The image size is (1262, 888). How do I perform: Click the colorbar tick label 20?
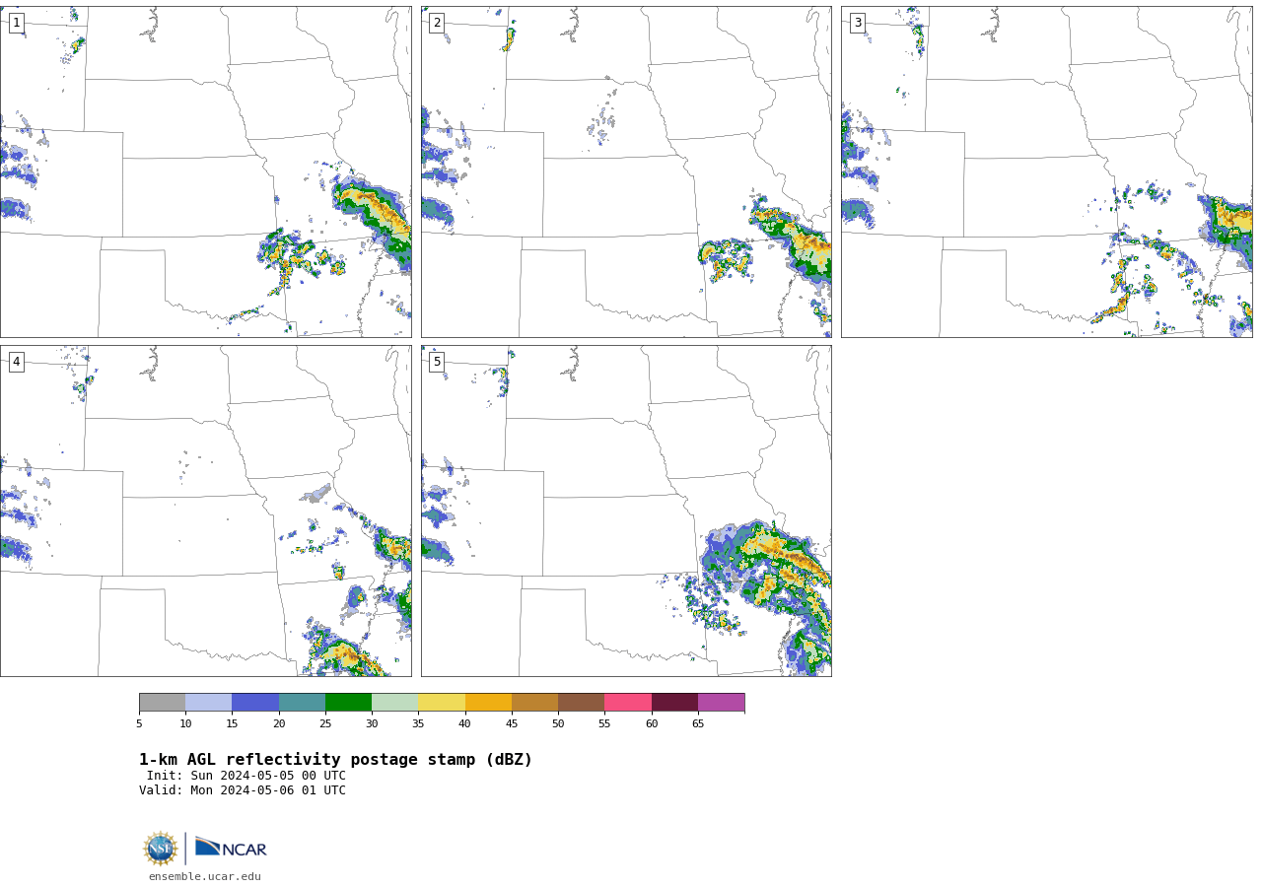(x=279, y=723)
